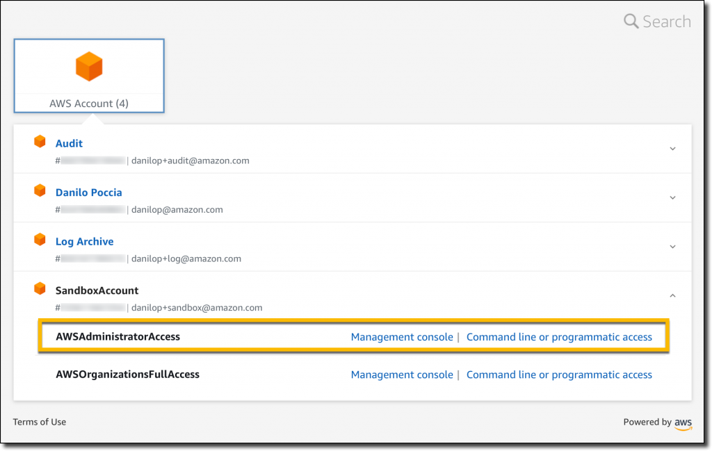Click the magnifier search icon
712x451 pixels.
pyautogui.click(x=631, y=21)
